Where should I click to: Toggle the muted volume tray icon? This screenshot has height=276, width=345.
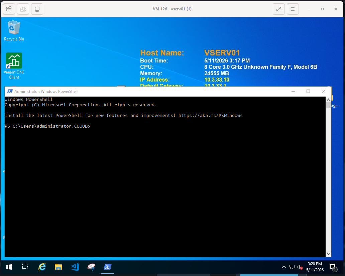300,267
